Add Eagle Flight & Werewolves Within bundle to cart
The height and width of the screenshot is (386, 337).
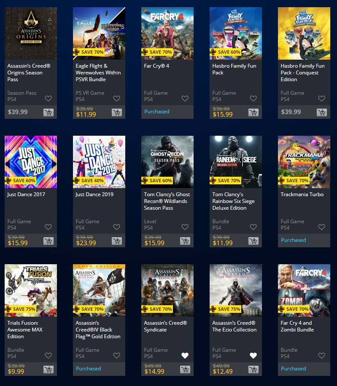point(117,112)
